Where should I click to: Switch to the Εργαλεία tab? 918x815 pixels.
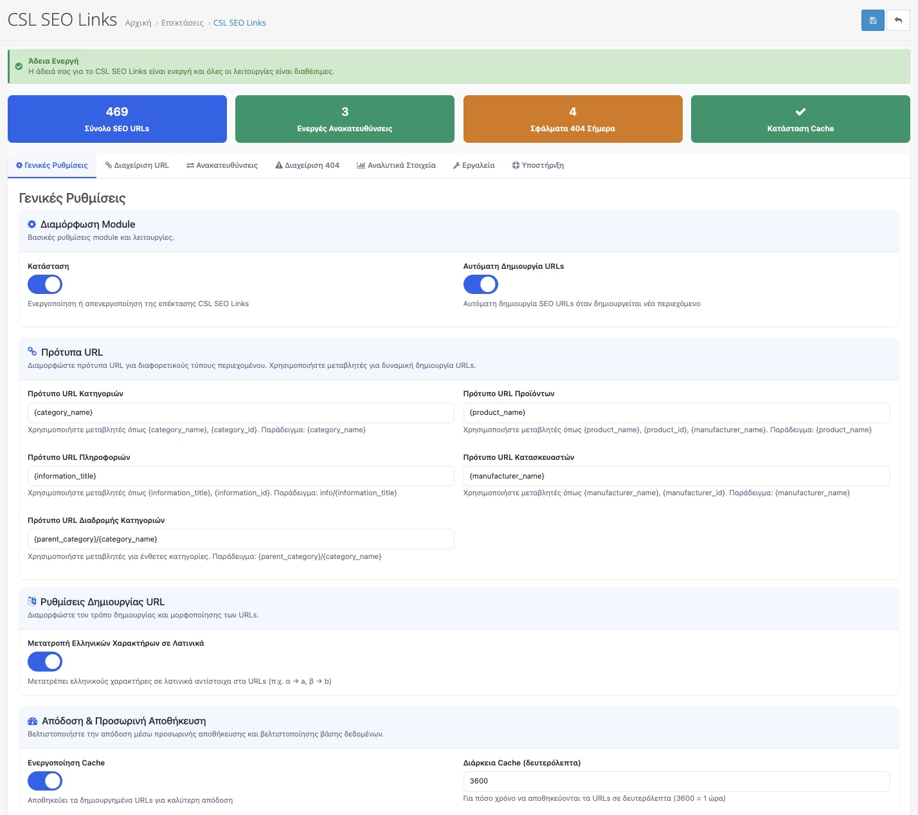474,165
